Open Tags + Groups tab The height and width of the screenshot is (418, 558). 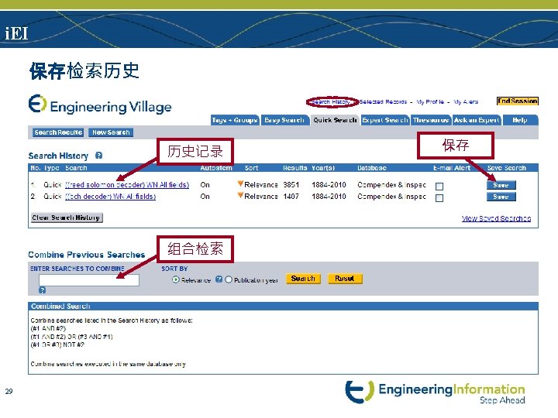click(235, 120)
